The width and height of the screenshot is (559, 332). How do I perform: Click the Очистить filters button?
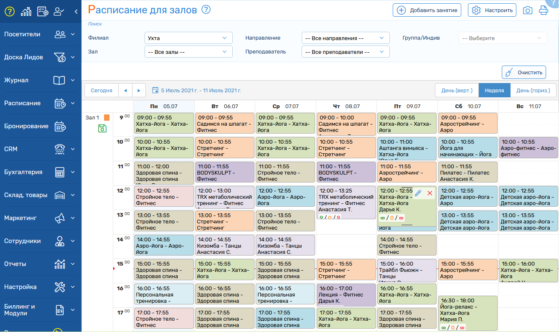[x=523, y=72]
